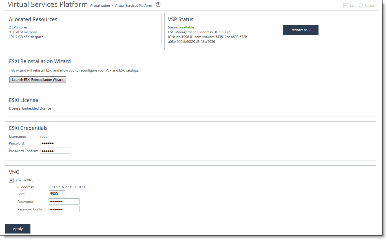Image resolution: width=387 pixels, height=240 pixels.
Task: Click '9.3 GB of memory' text
Action: (x=23, y=32)
